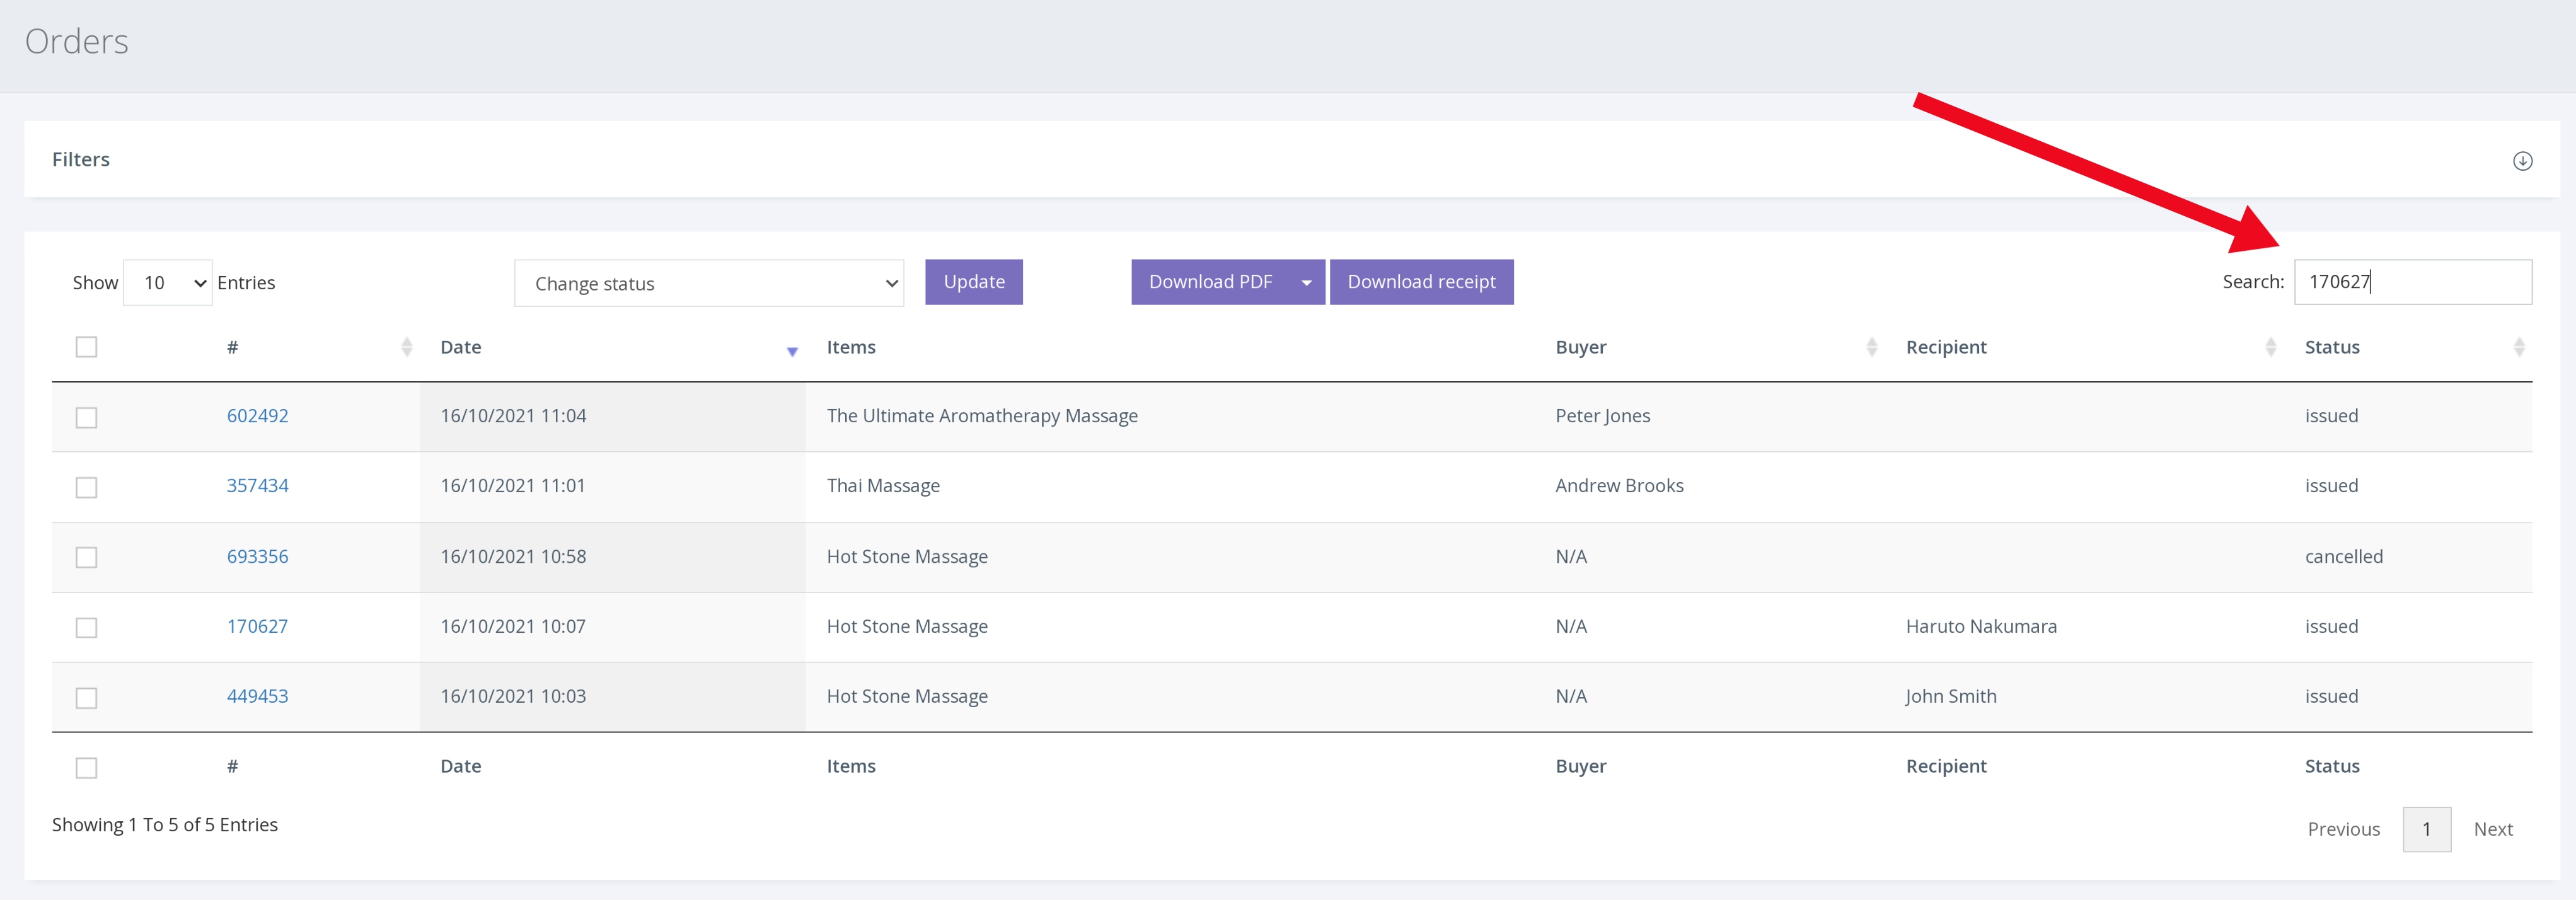Click the Orders page heading
The width and height of the screenshot is (2576, 900).
pyautogui.click(x=77, y=41)
